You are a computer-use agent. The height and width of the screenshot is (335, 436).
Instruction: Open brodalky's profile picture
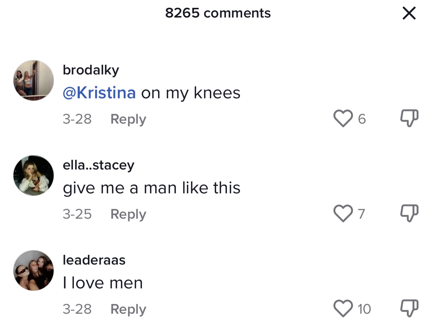coord(34,80)
